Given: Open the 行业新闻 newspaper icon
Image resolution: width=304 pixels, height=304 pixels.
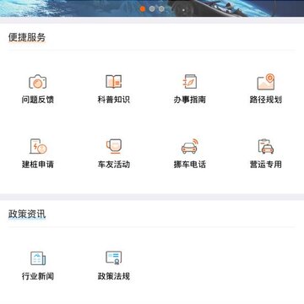Looking at the screenshot, I should (x=38, y=258).
